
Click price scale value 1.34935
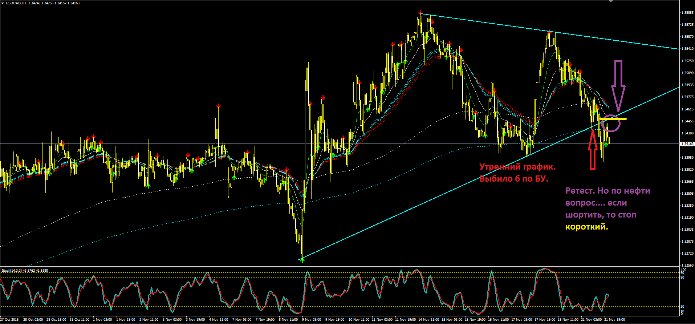pyautogui.click(x=687, y=85)
